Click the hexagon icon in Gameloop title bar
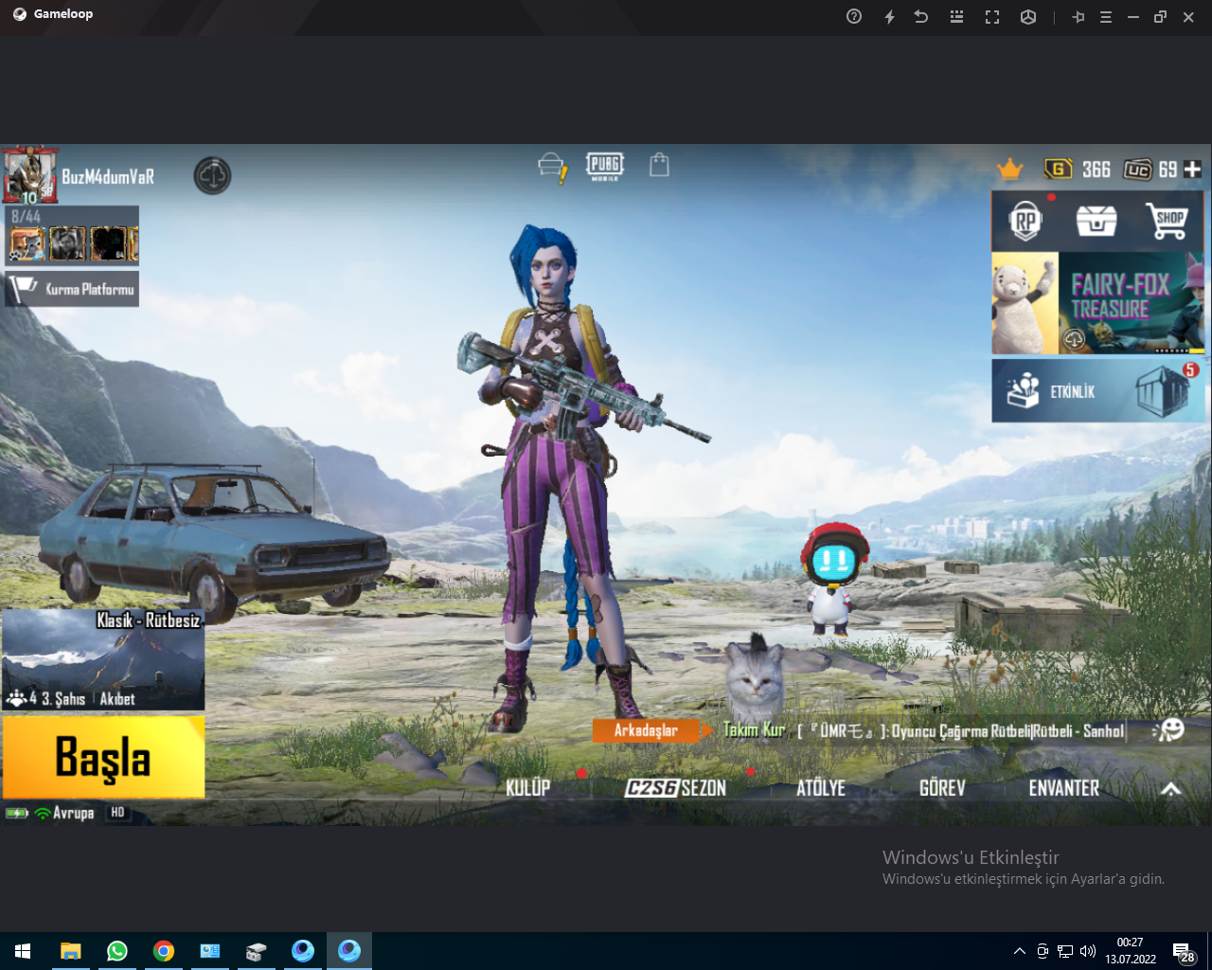This screenshot has height=970, width=1212. (1028, 17)
